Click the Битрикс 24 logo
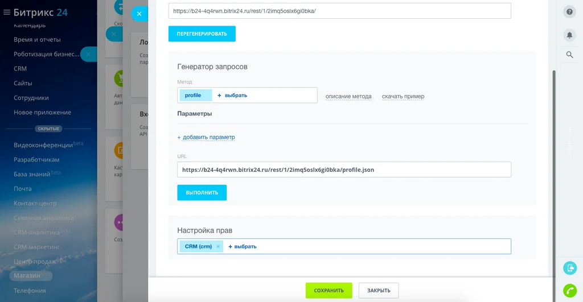Screen dimensions: 583x302 point(40,13)
